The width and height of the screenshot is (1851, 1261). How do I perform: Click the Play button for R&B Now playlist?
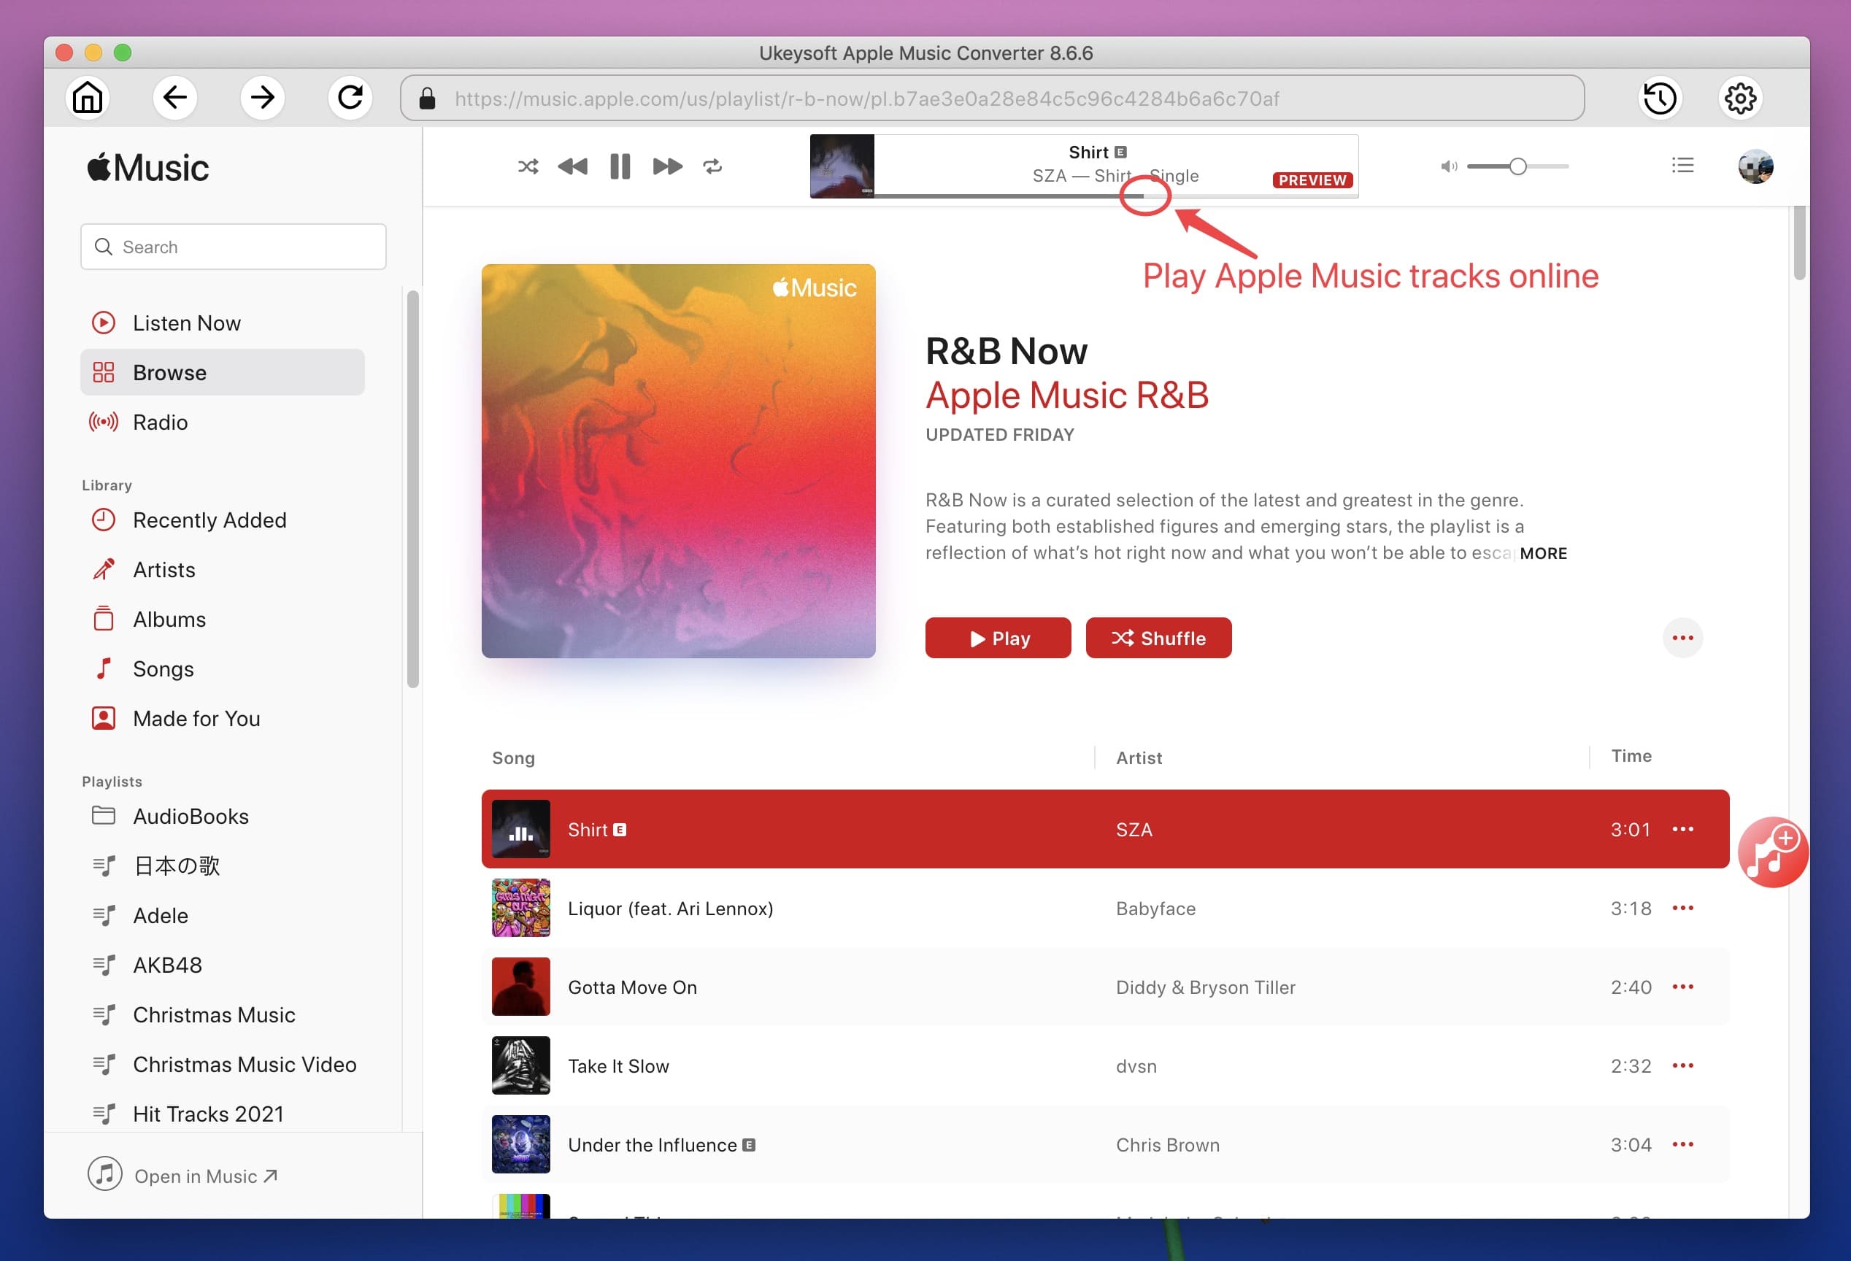[x=998, y=639]
